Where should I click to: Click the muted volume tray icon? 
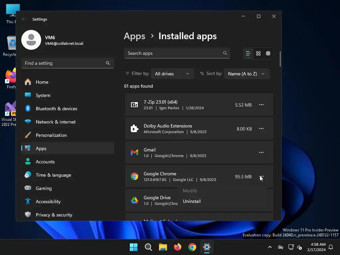pyautogui.click(x=300, y=247)
